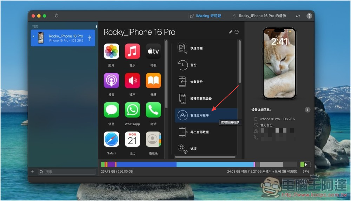Click the actions list horizontal scrollbar
This screenshot has height=201, width=351.
[205, 157]
